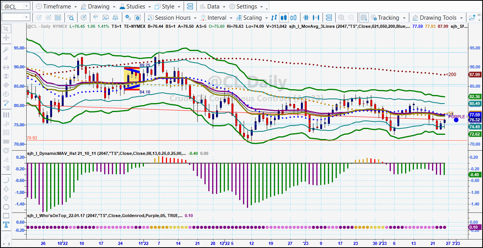483x248 pixels.
Task: Click the zoom in magnifier
Action: (x=341, y=18)
